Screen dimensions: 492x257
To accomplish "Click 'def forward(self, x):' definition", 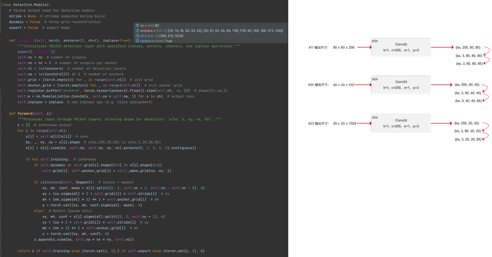I will tap(31, 113).
